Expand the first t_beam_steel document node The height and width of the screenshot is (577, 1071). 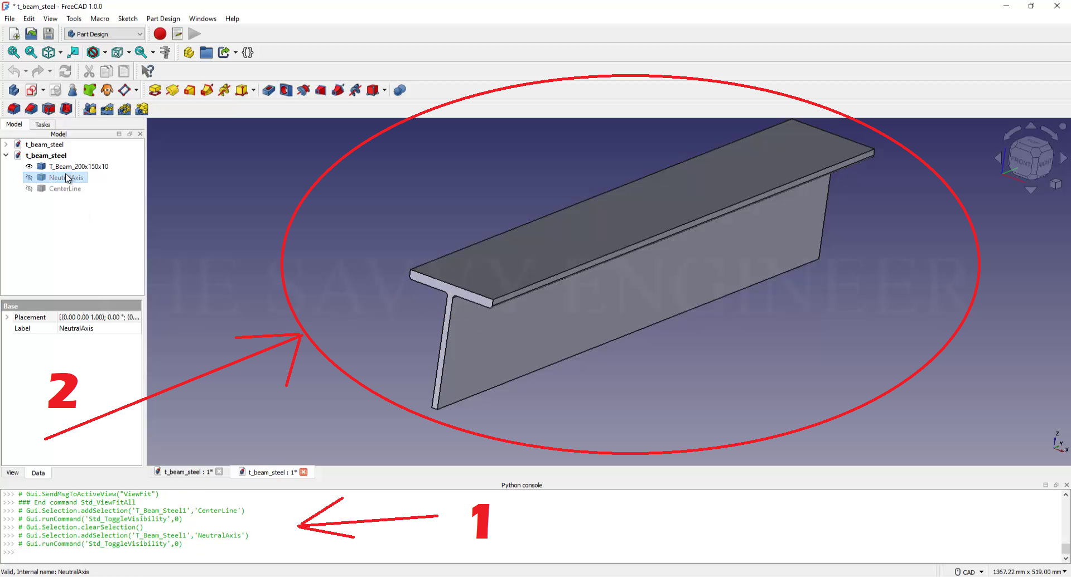pyautogui.click(x=6, y=144)
